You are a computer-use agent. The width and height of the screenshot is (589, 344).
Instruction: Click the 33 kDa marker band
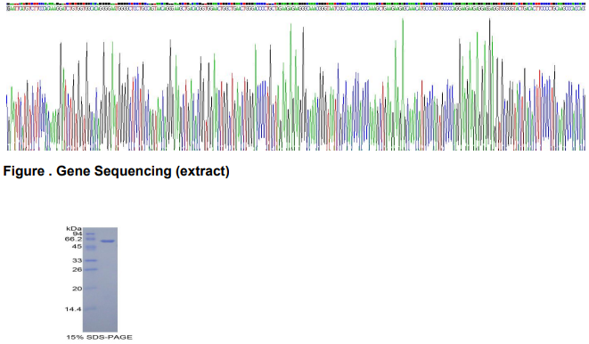click(91, 260)
